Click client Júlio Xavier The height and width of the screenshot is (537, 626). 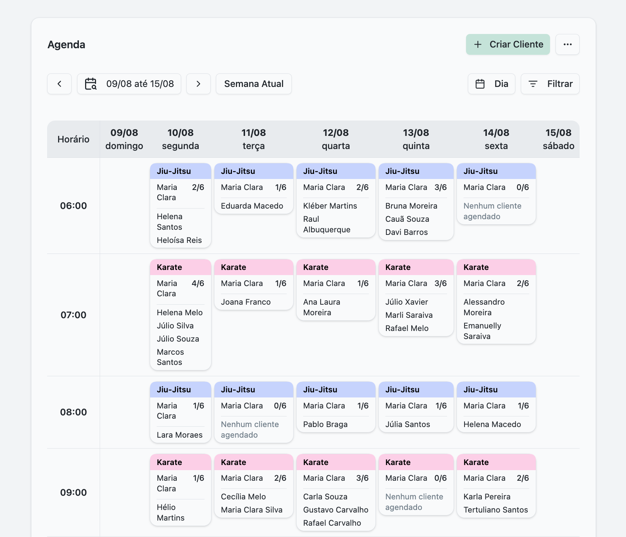click(406, 302)
